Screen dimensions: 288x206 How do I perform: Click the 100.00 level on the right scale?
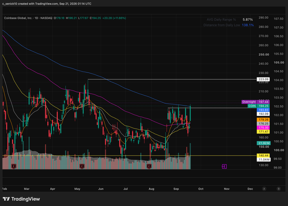click(279, 150)
